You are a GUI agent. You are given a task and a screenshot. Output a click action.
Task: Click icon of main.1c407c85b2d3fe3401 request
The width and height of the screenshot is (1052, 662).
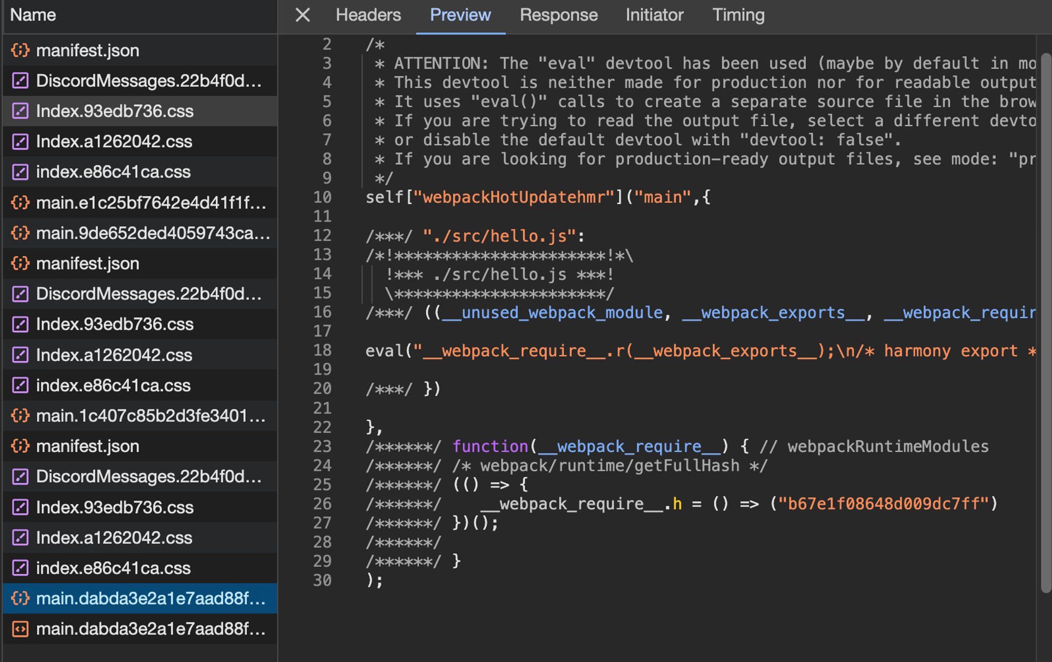click(21, 416)
